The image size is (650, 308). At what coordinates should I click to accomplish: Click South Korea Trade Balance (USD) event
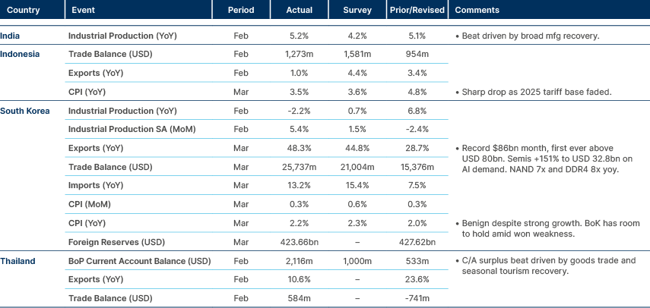[x=110, y=168]
